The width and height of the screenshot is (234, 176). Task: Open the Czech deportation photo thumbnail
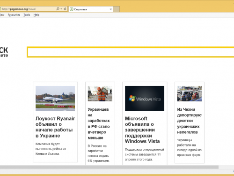click(x=190, y=93)
